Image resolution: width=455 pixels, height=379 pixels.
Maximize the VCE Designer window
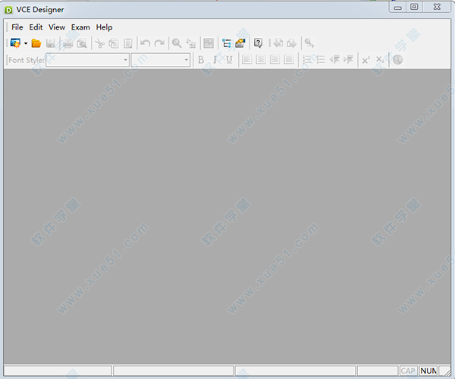pos(414,7)
